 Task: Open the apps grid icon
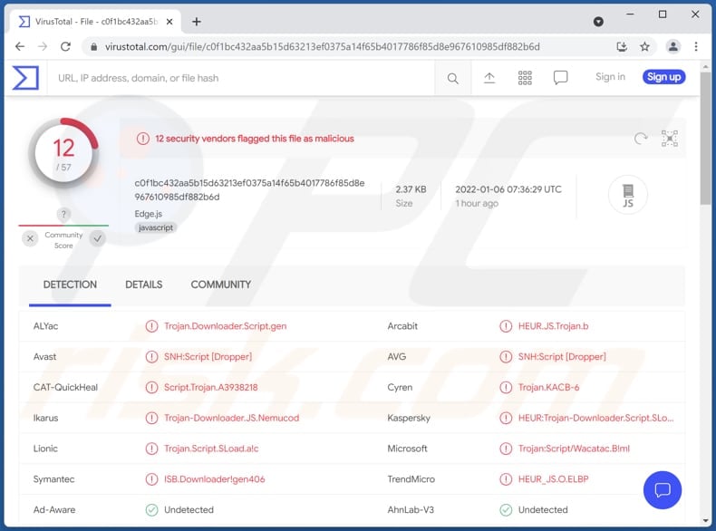point(525,78)
